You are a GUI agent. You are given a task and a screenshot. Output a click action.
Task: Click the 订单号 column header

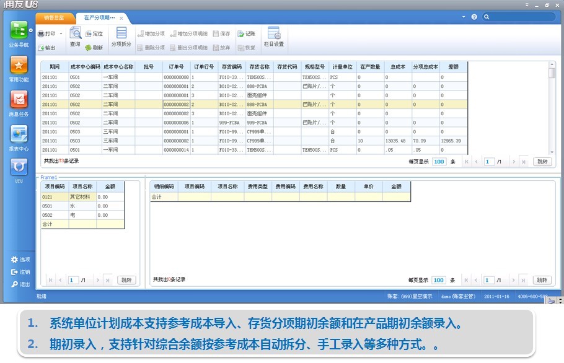(176, 67)
